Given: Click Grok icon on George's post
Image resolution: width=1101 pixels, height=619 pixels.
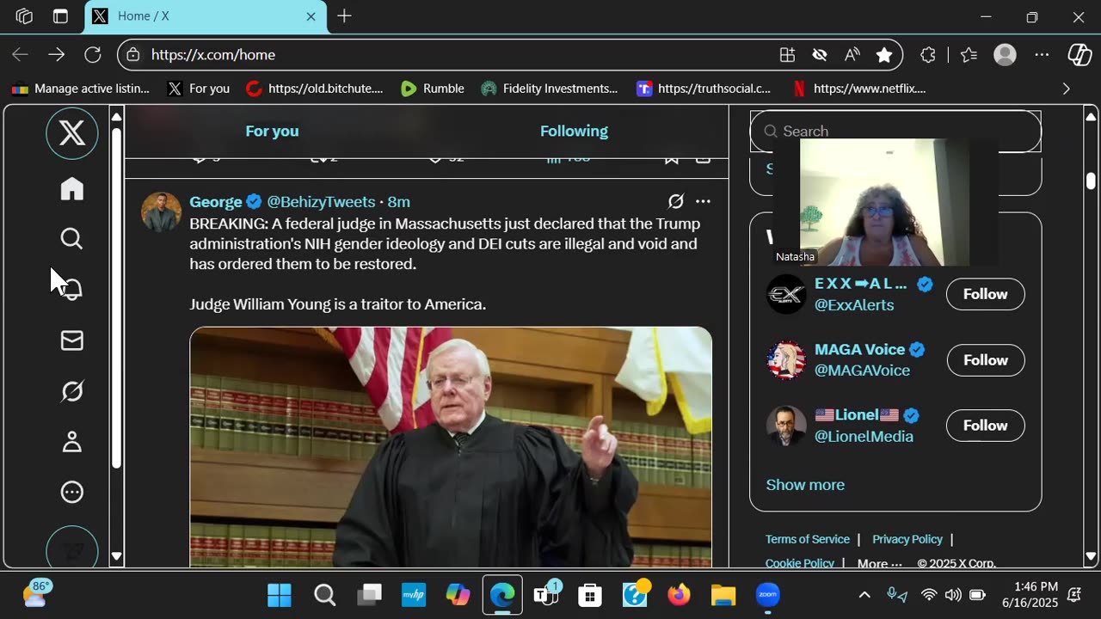Looking at the screenshot, I should click(676, 201).
